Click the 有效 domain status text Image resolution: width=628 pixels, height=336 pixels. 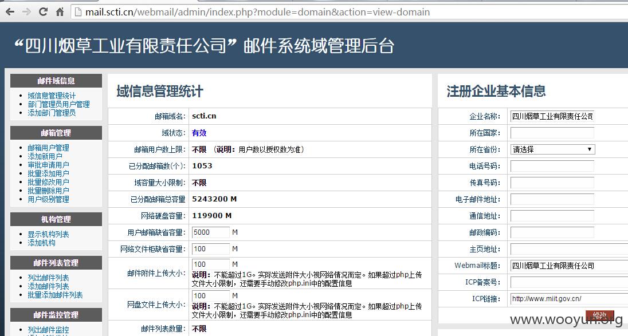(199, 133)
